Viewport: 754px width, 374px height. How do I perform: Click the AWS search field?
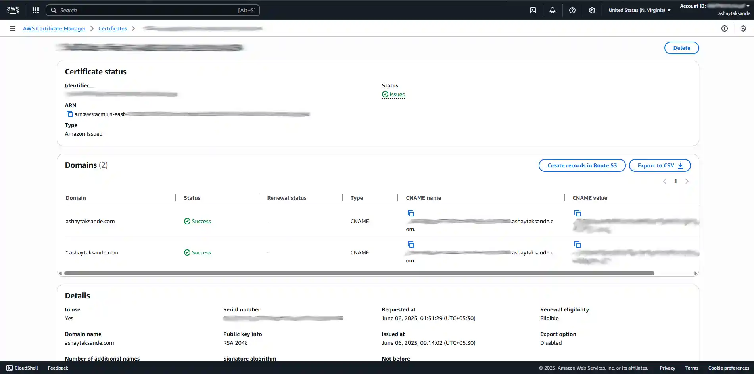[153, 10]
